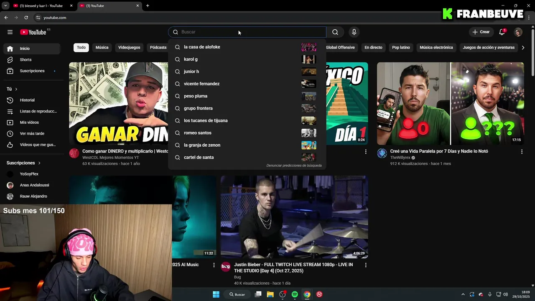Image resolution: width=535 pixels, height=301 pixels.
Task: Select the Música electrónica chip
Action: (x=436, y=48)
